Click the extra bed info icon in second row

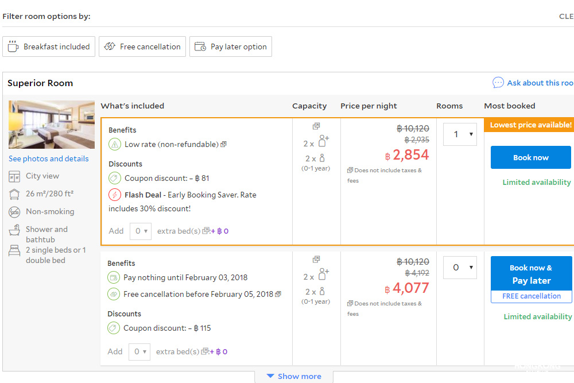coord(205,351)
